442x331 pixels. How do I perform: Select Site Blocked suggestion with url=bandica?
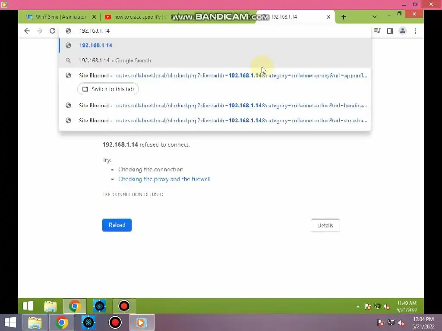[215, 105]
